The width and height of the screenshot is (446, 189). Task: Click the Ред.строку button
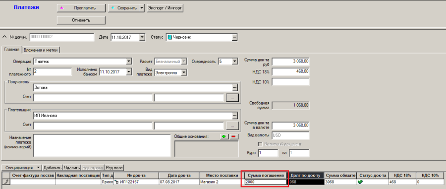click(x=93, y=168)
